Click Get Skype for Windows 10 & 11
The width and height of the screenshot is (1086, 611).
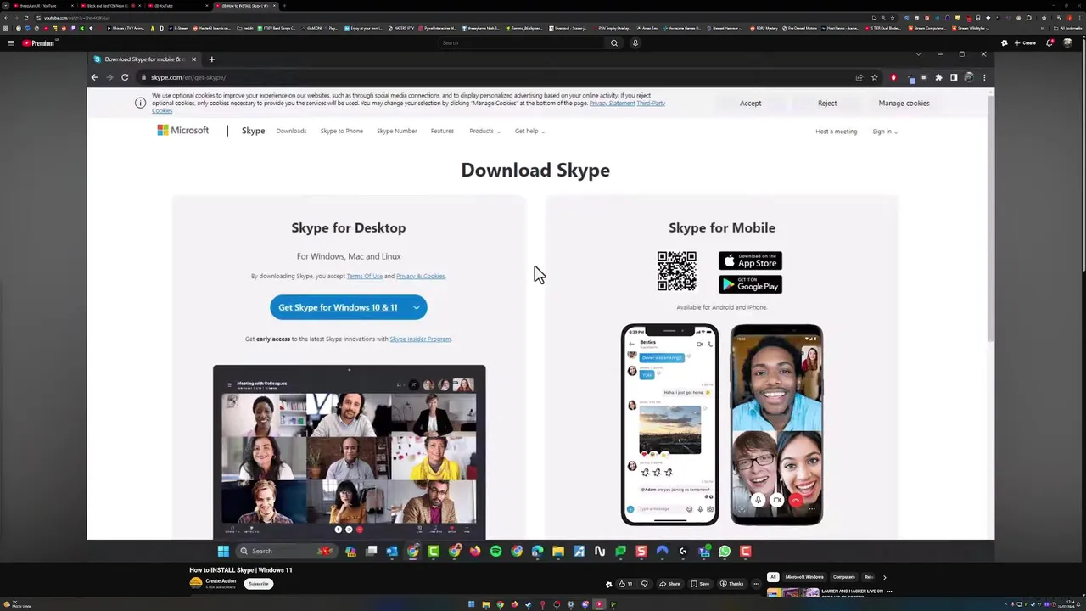pos(338,307)
